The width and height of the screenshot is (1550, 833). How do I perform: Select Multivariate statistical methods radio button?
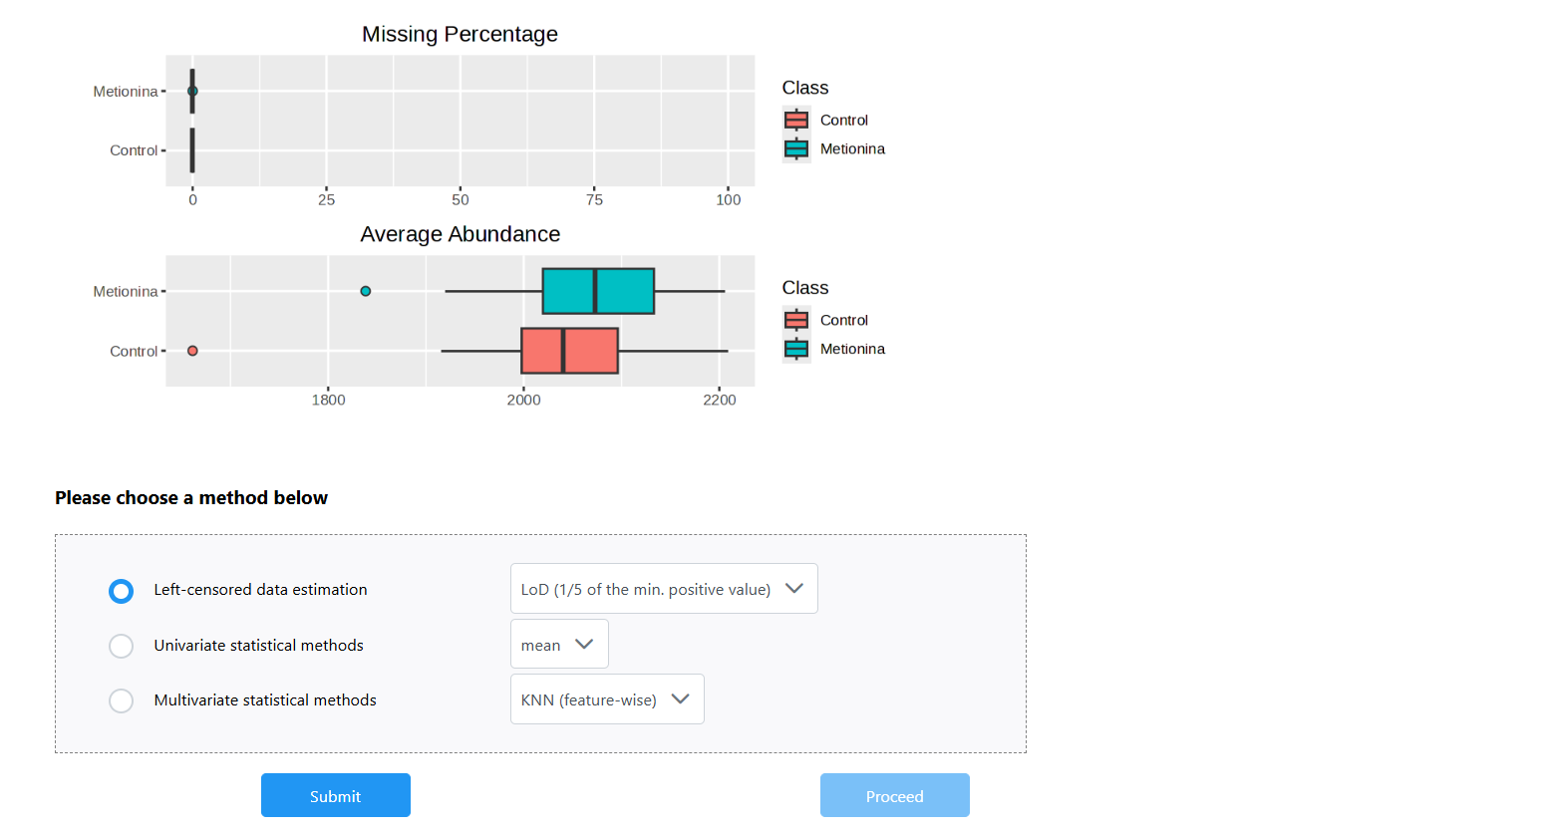click(121, 700)
